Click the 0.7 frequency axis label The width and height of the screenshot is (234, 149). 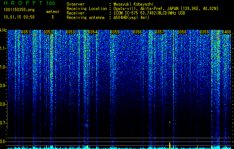tap(3, 123)
